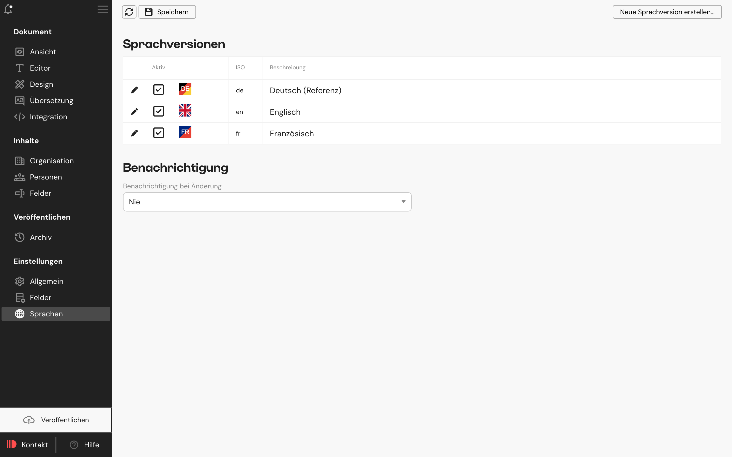The height and width of the screenshot is (457, 732).
Task: Toggle the Deutsch Aktiv checkbox
Action: click(159, 89)
